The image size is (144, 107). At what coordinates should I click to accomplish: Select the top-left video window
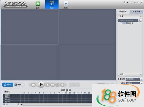tap(29, 27)
